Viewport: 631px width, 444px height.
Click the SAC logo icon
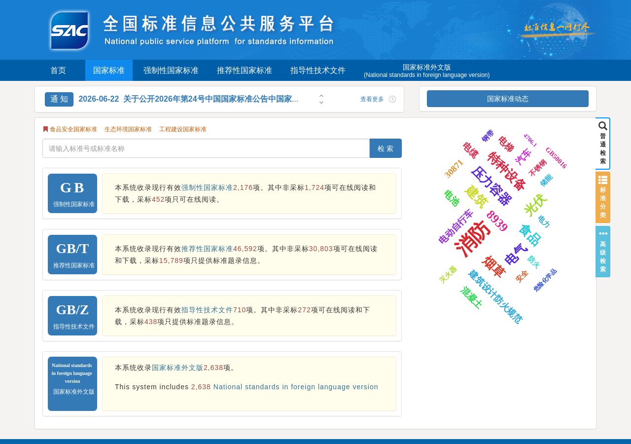pyautogui.click(x=70, y=31)
